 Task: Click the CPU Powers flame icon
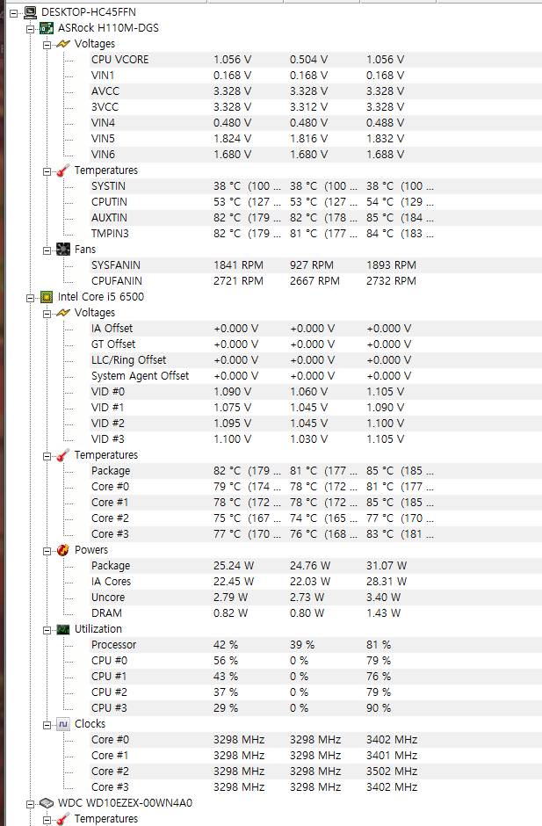(62, 549)
